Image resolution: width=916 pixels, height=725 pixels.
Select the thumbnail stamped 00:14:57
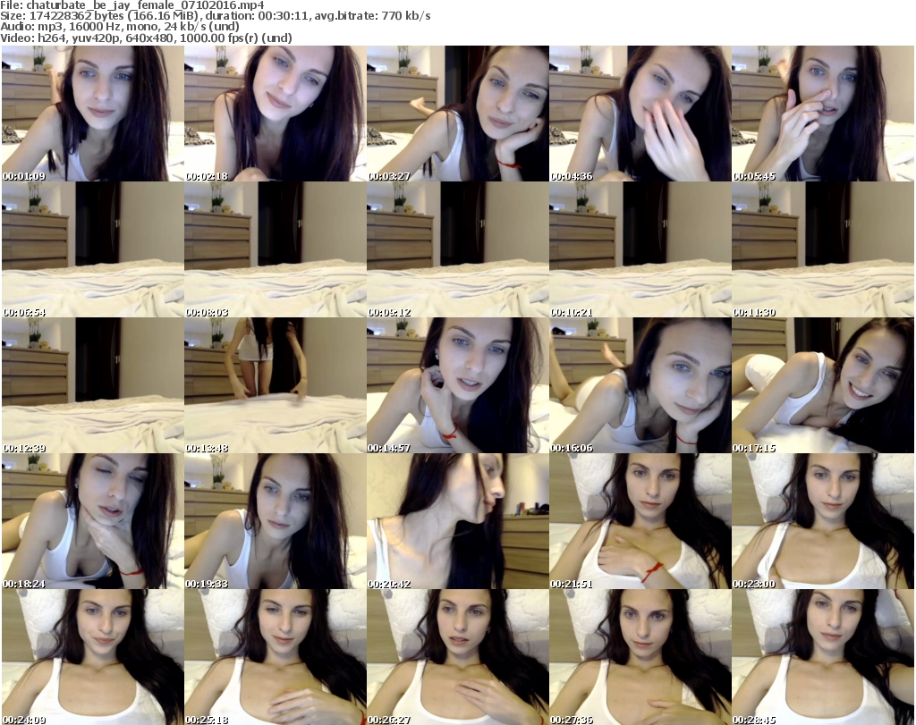[x=458, y=386]
